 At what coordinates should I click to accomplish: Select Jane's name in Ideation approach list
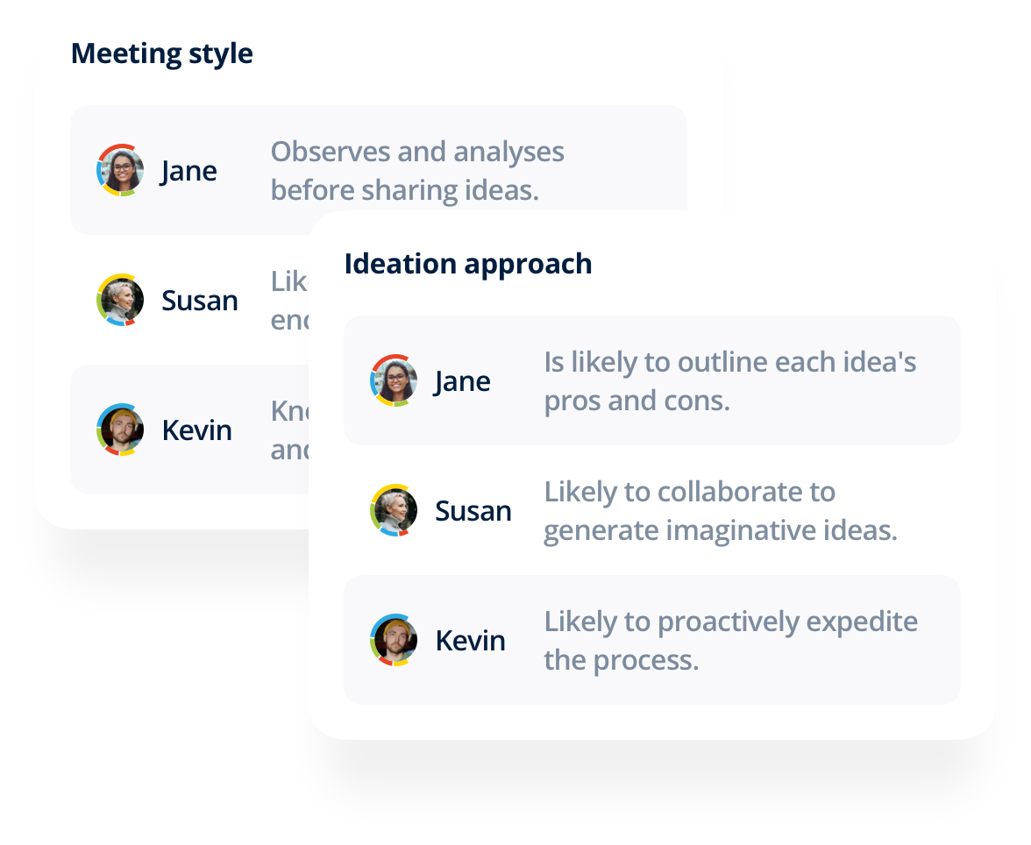(462, 382)
